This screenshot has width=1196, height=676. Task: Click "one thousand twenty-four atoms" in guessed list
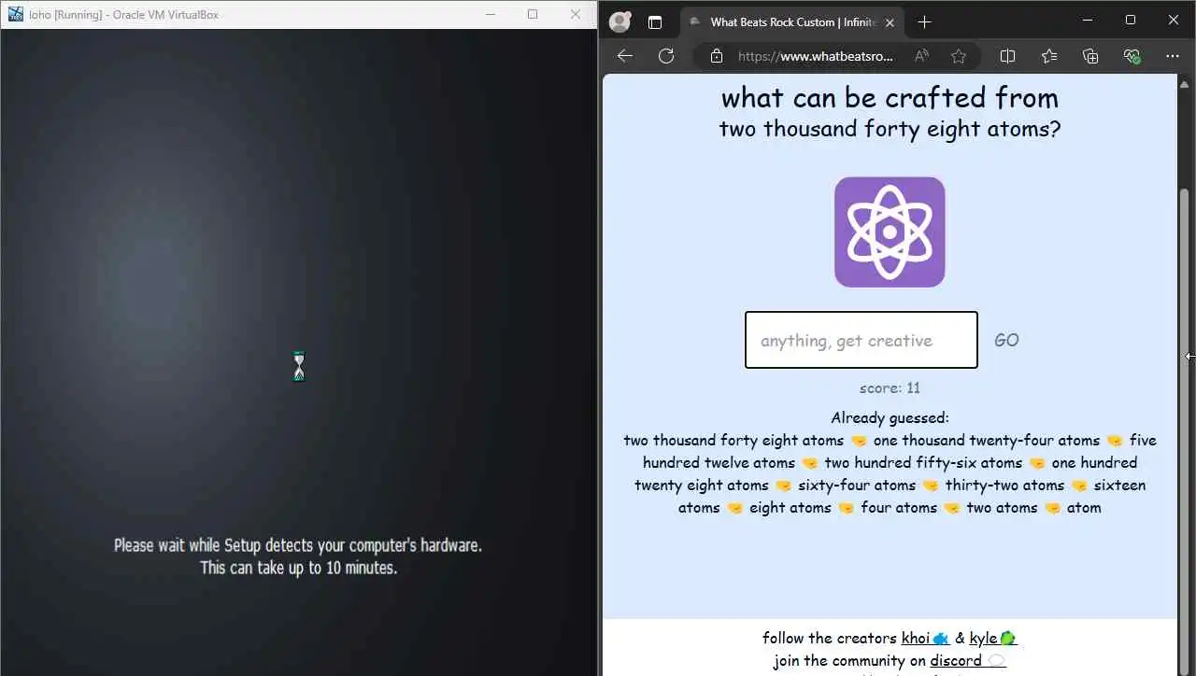tap(987, 441)
